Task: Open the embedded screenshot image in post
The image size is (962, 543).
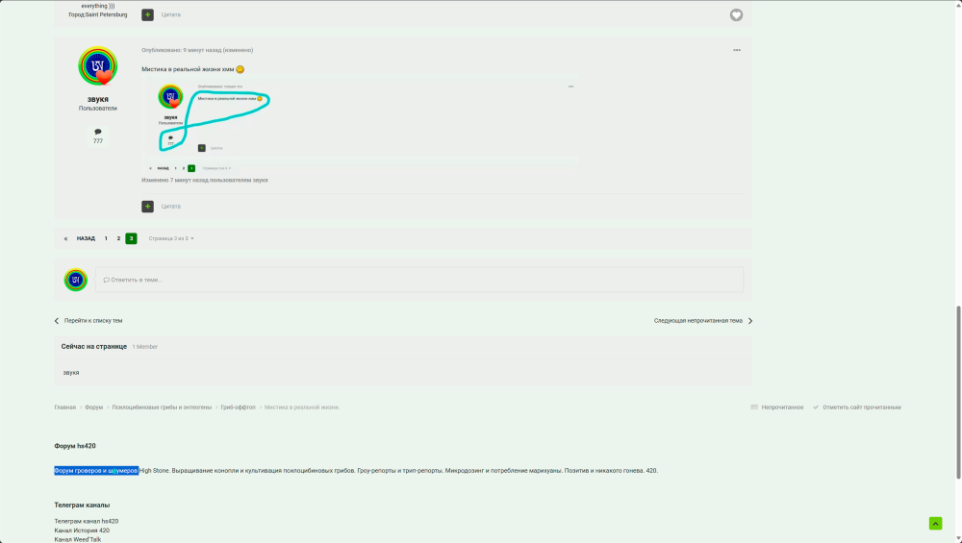Action: pyautogui.click(x=360, y=128)
